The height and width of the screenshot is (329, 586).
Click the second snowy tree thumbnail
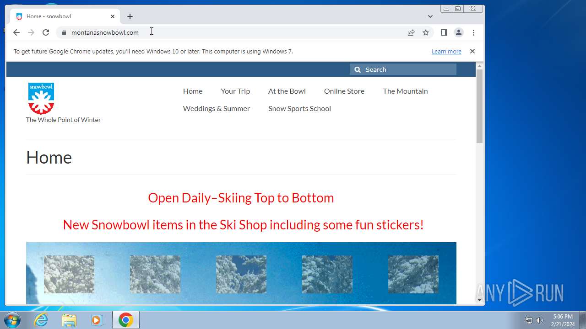pos(155,274)
